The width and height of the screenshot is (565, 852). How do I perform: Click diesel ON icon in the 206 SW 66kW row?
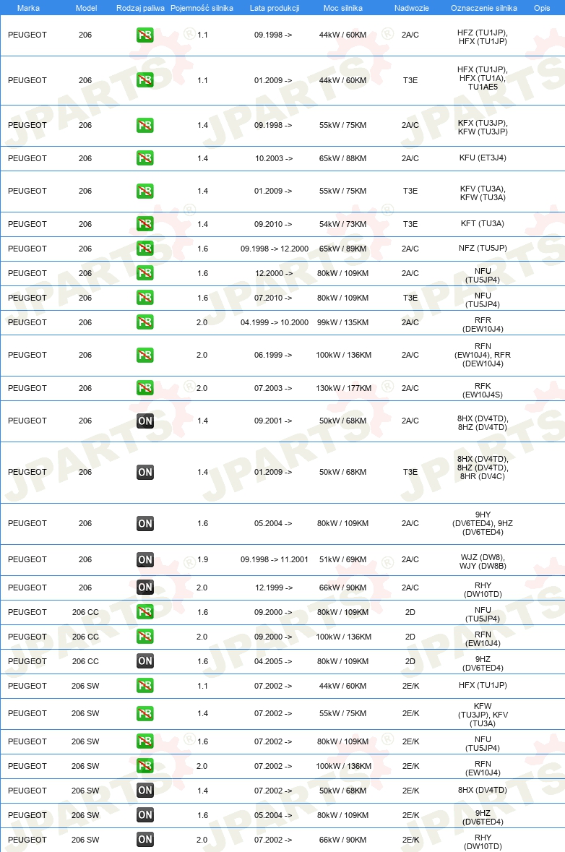[145, 840]
